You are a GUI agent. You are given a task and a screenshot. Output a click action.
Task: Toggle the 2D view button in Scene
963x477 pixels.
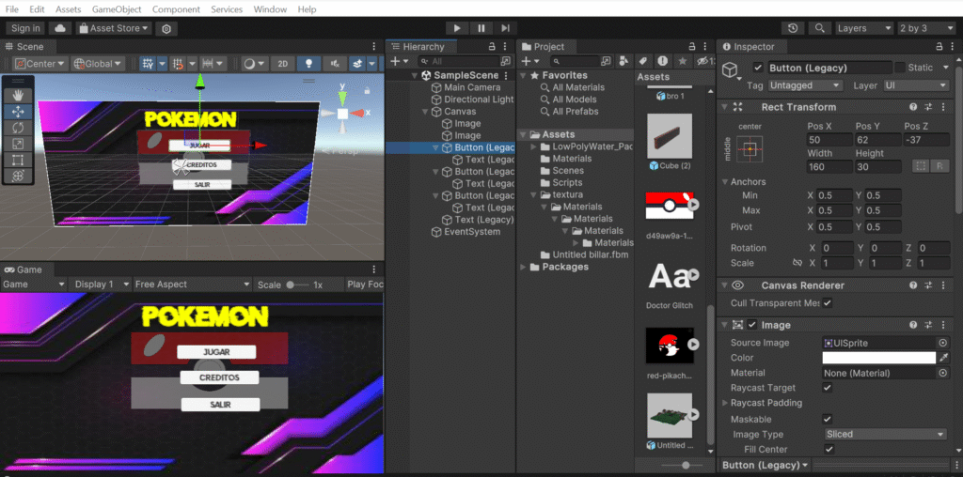pyautogui.click(x=281, y=64)
